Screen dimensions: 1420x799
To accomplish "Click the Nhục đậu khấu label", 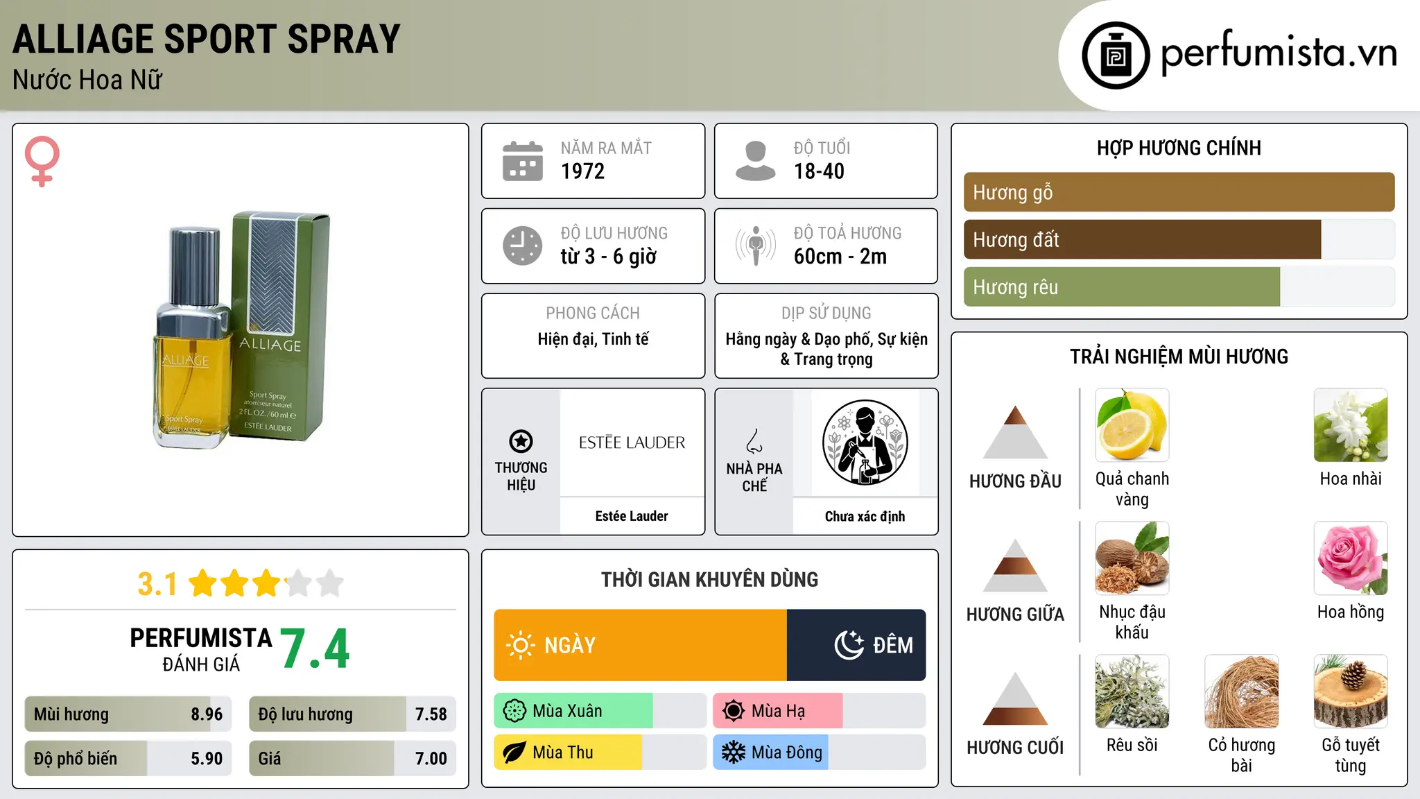I will (1132, 622).
